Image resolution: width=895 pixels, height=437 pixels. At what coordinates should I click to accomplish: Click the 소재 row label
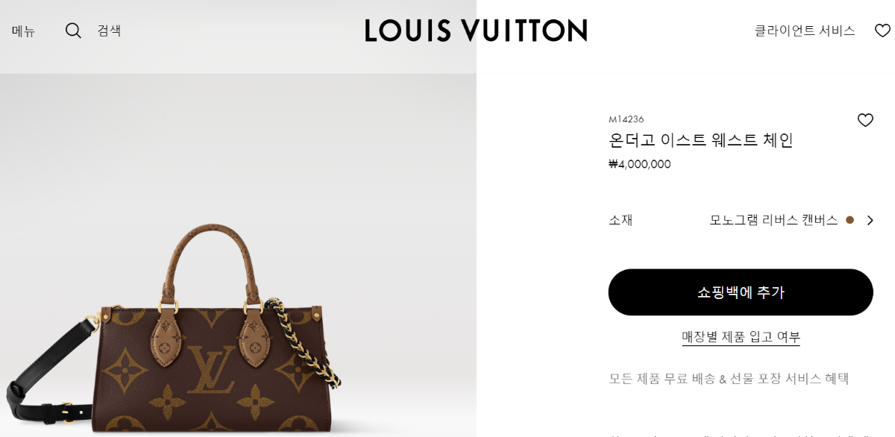621,220
